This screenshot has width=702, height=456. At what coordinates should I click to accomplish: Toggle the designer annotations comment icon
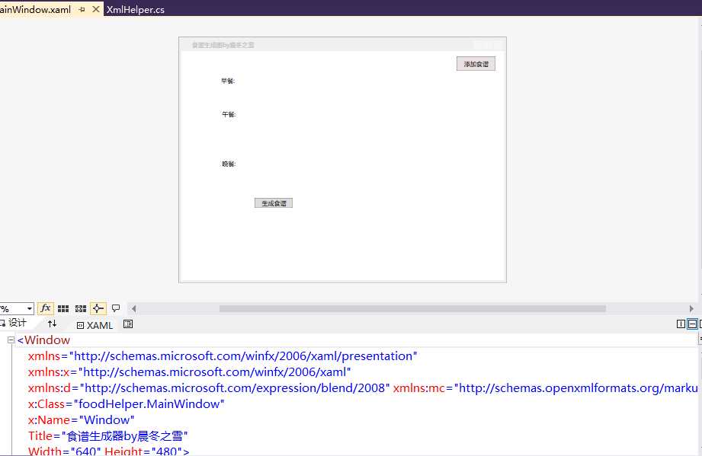coord(116,308)
